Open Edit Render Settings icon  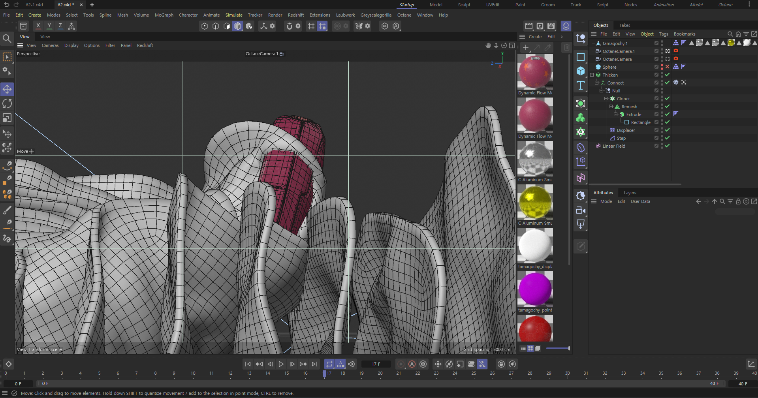(x=551, y=26)
